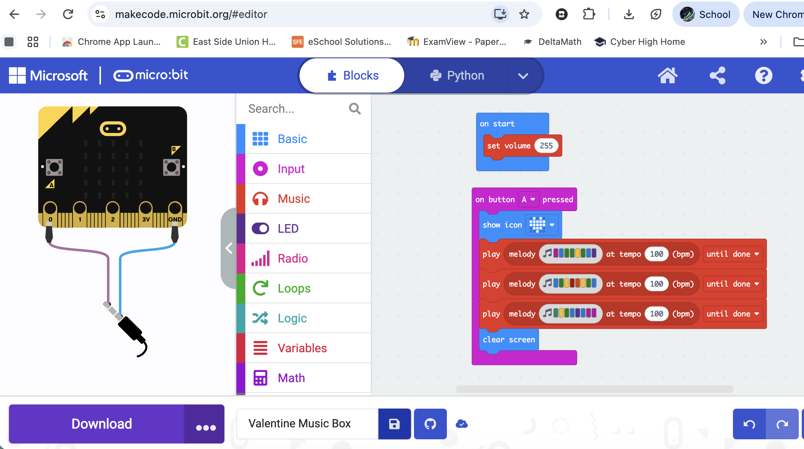Open until done dropdown on third melody

tap(733, 314)
